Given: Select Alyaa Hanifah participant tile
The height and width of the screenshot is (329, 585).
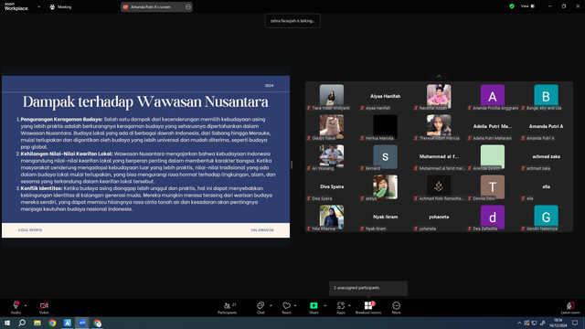Looking at the screenshot, I should 385,97.
